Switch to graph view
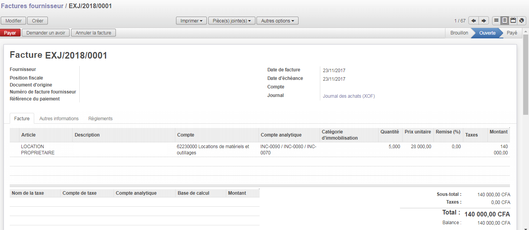529x230 pixels. 522,21
